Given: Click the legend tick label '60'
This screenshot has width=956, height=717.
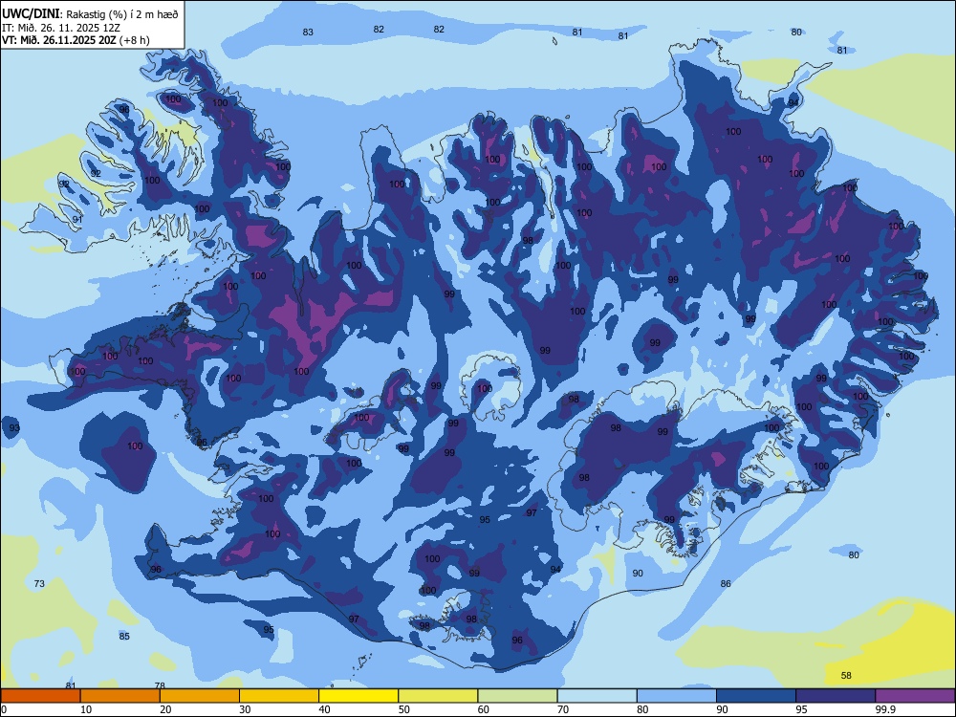Looking at the screenshot, I should coord(484,709).
